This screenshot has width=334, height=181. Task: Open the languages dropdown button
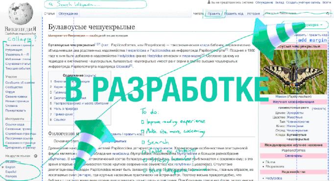click(x=305, y=25)
